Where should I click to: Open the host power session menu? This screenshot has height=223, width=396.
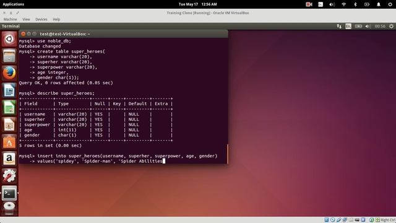point(390,4)
